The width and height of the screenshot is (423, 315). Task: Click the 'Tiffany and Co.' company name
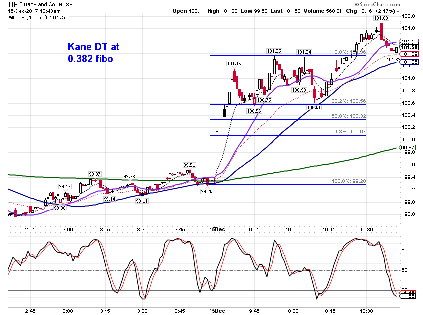(38, 4)
